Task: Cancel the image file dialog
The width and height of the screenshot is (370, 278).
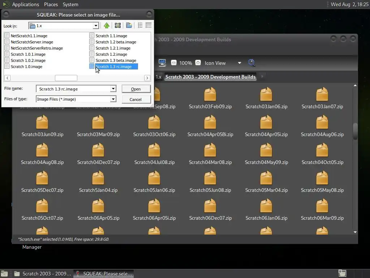Action: coord(136,99)
